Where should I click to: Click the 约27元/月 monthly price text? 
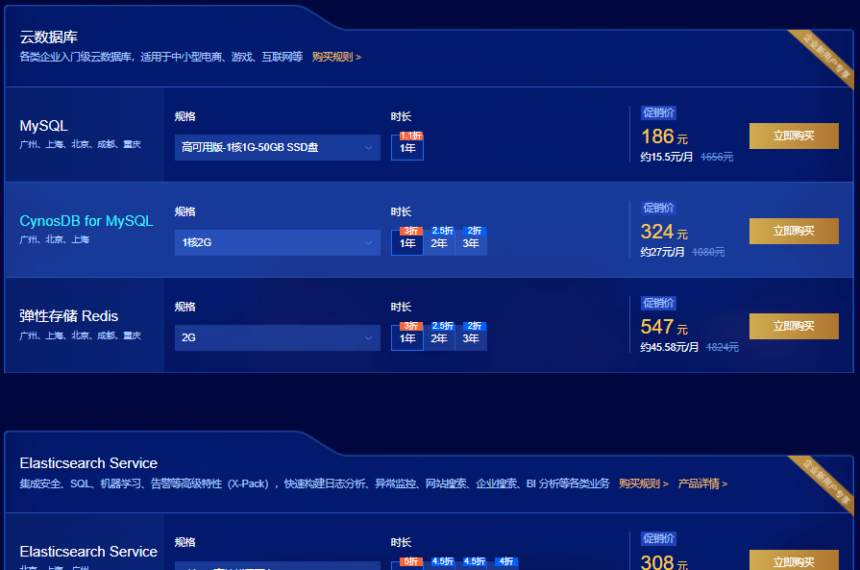(663, 252)
